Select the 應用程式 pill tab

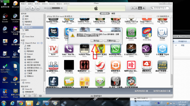[105, 14]
